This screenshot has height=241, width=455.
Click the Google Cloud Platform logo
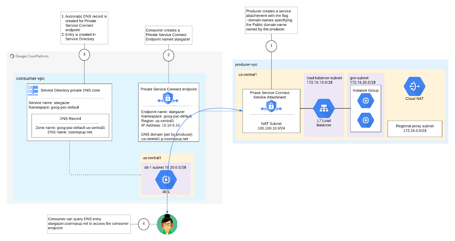[x=12, y=56]
